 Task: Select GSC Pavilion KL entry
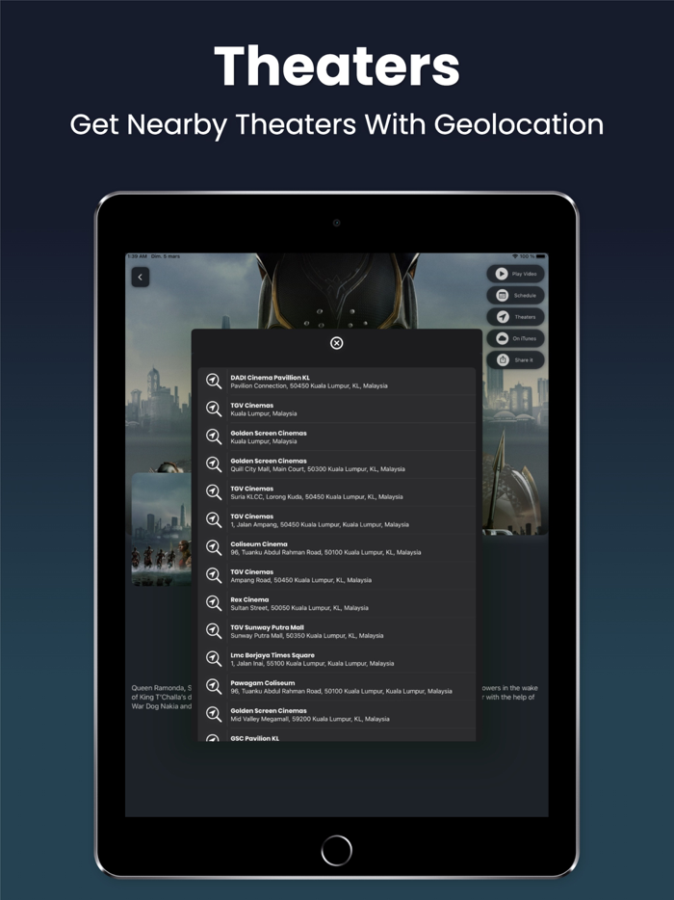point(337,735)
